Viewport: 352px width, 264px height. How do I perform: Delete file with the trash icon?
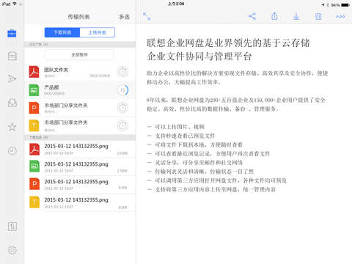click(x=318, y=16)
